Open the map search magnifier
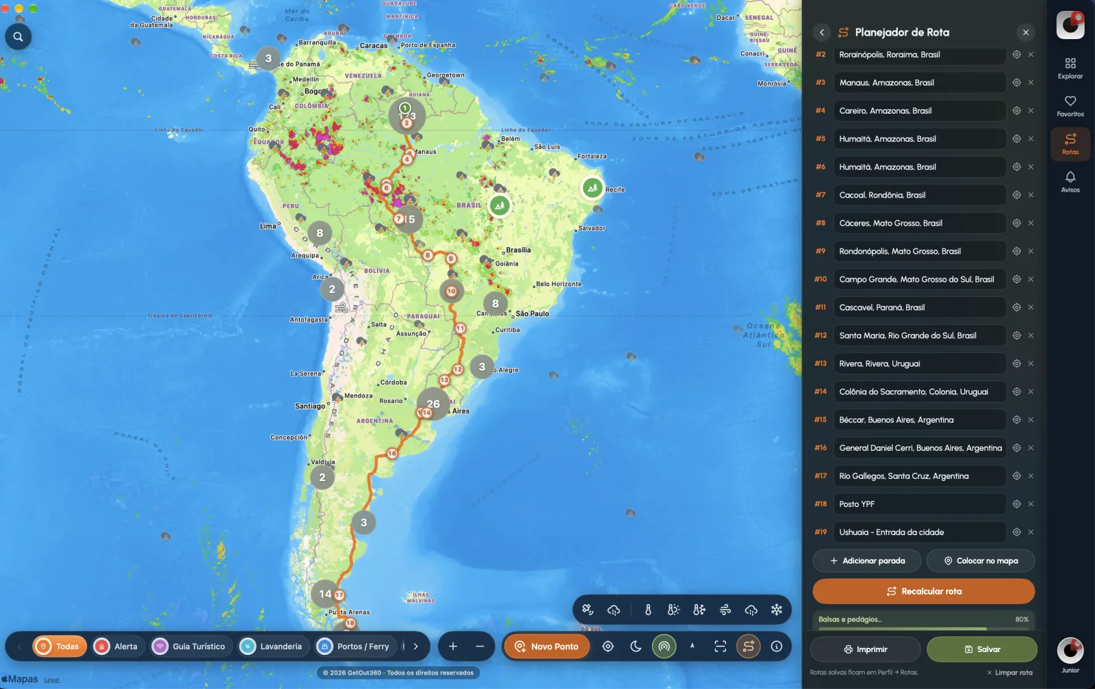 (18, 37)
